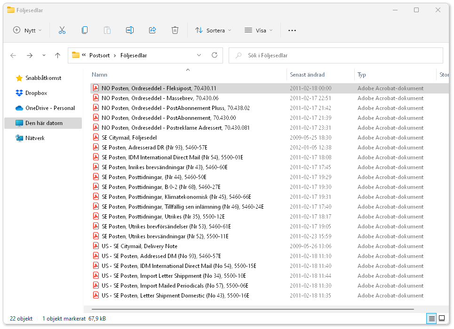Expand hidden path chevrons before Postsort

point(84,55)
